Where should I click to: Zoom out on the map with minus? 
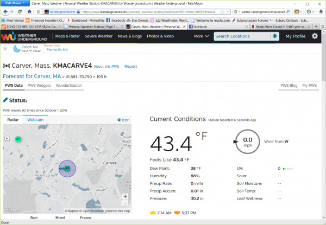pos(125,203)
